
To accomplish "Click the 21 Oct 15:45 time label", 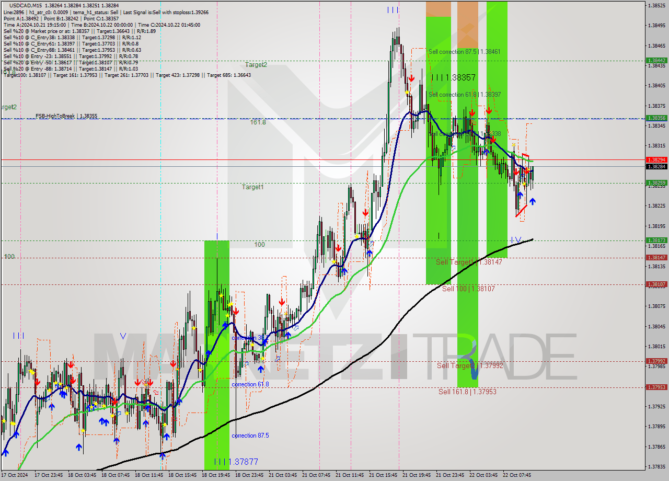I will pyautogui.click(x=383, y=475).
